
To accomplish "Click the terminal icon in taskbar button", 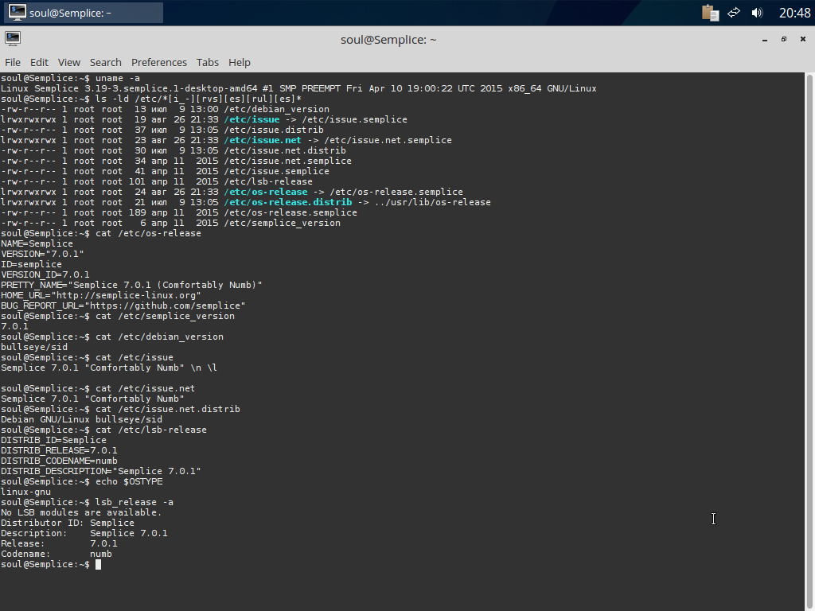I will (x=18, y=13).
